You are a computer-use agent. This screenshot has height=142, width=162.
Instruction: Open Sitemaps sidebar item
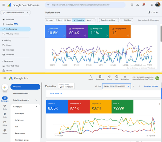coord(15,50)
